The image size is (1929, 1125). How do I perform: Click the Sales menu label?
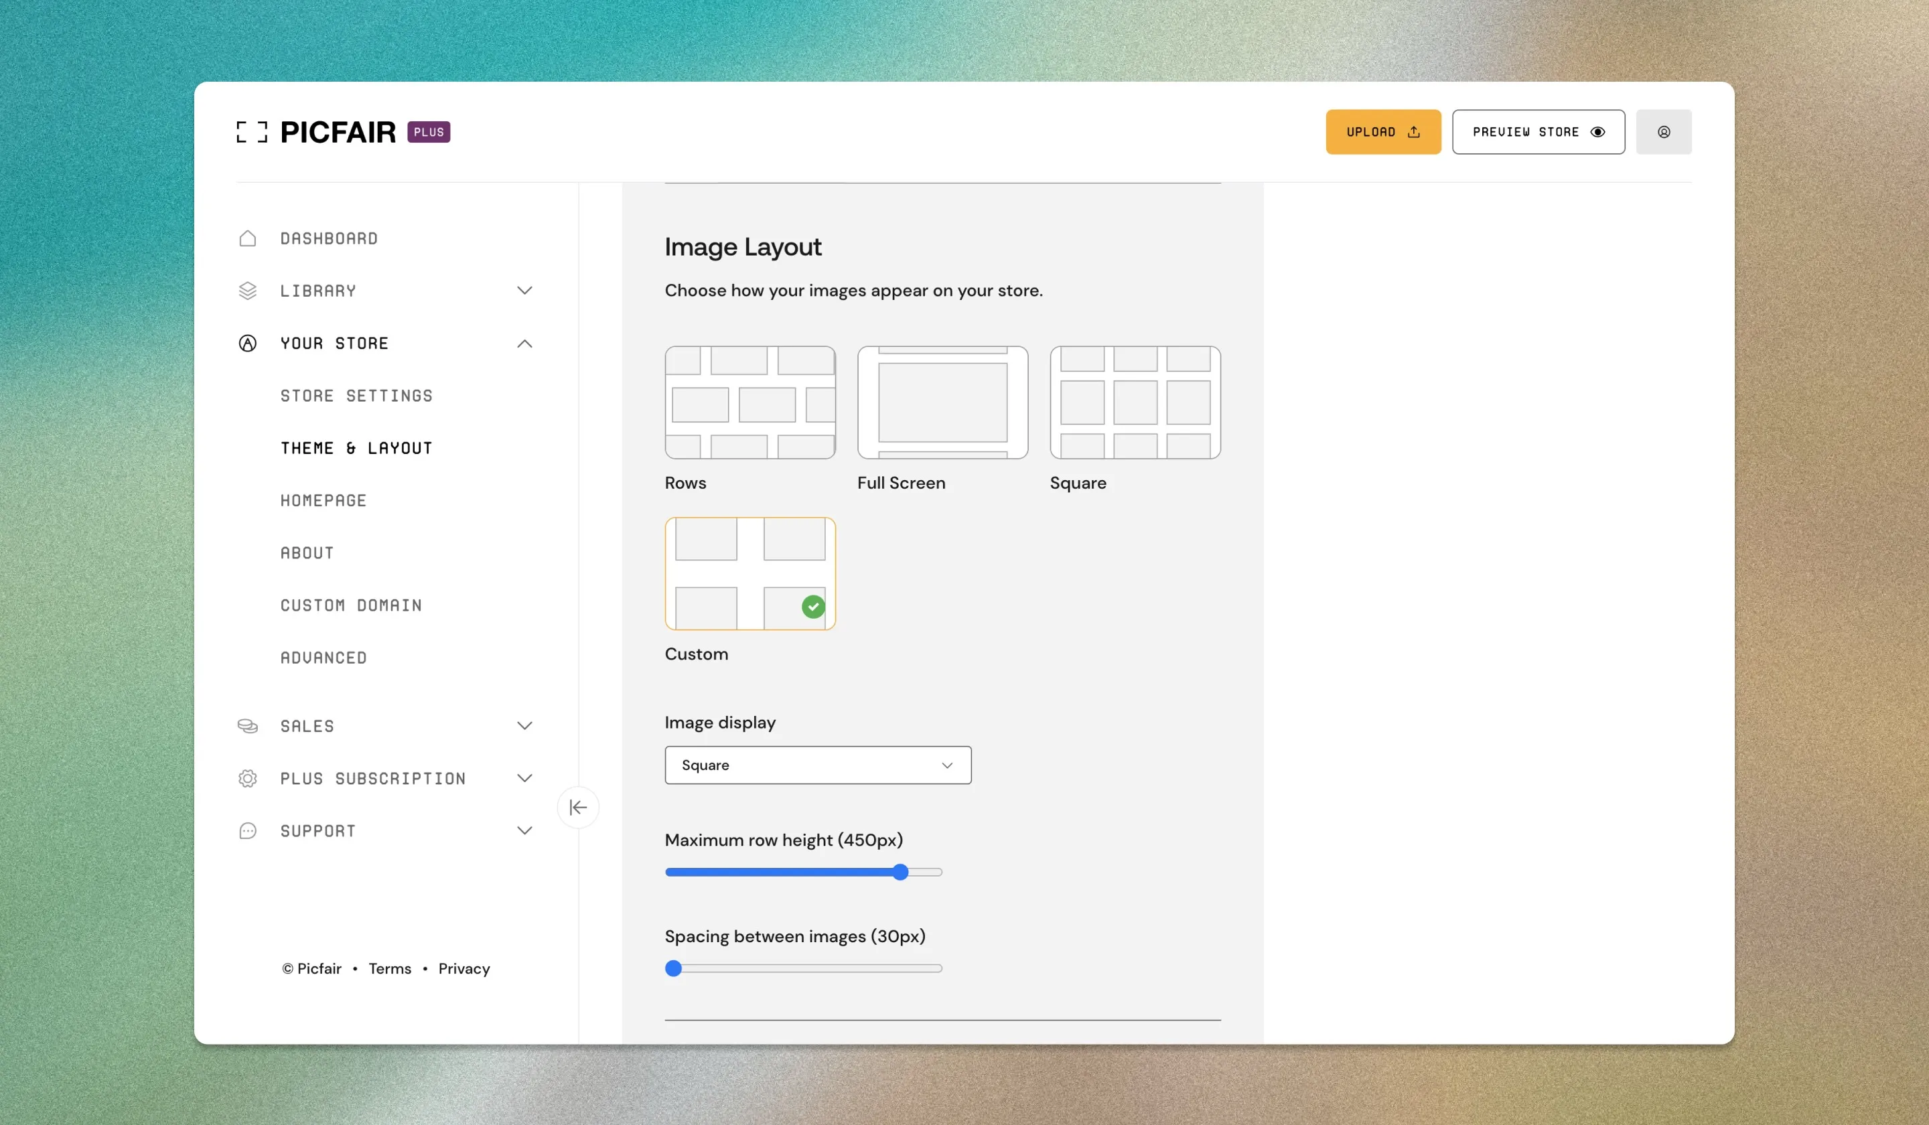tap(307, 725)
